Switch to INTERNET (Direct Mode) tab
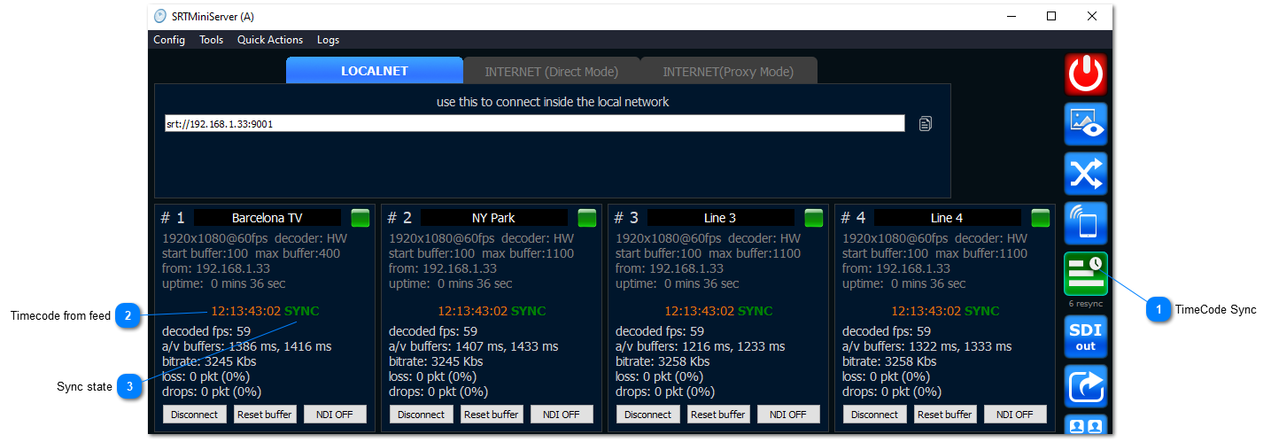Image resolution: width=1271 pixels, height=442 pixels. click(551, 72)
